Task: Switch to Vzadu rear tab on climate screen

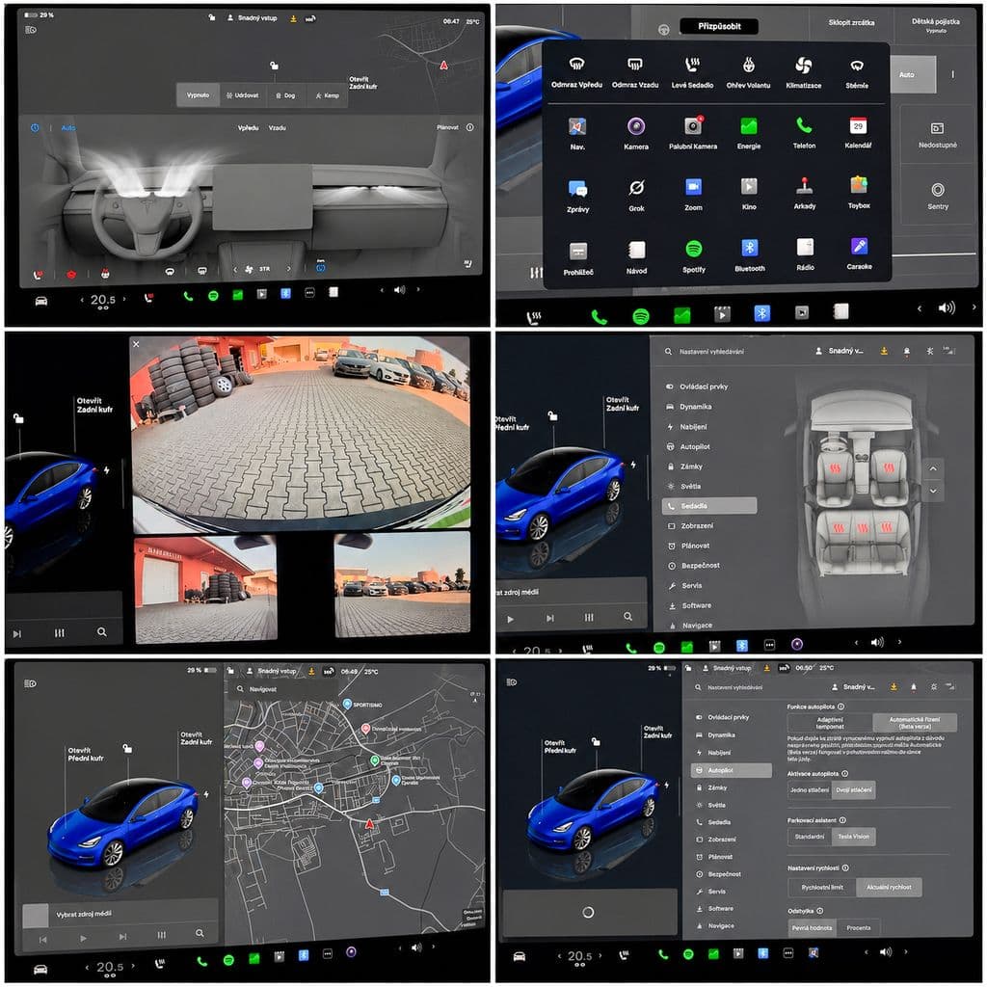Action: point(277,128)
